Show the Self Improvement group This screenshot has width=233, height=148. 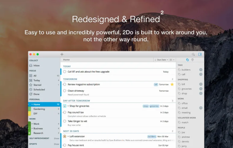[56, 138]
